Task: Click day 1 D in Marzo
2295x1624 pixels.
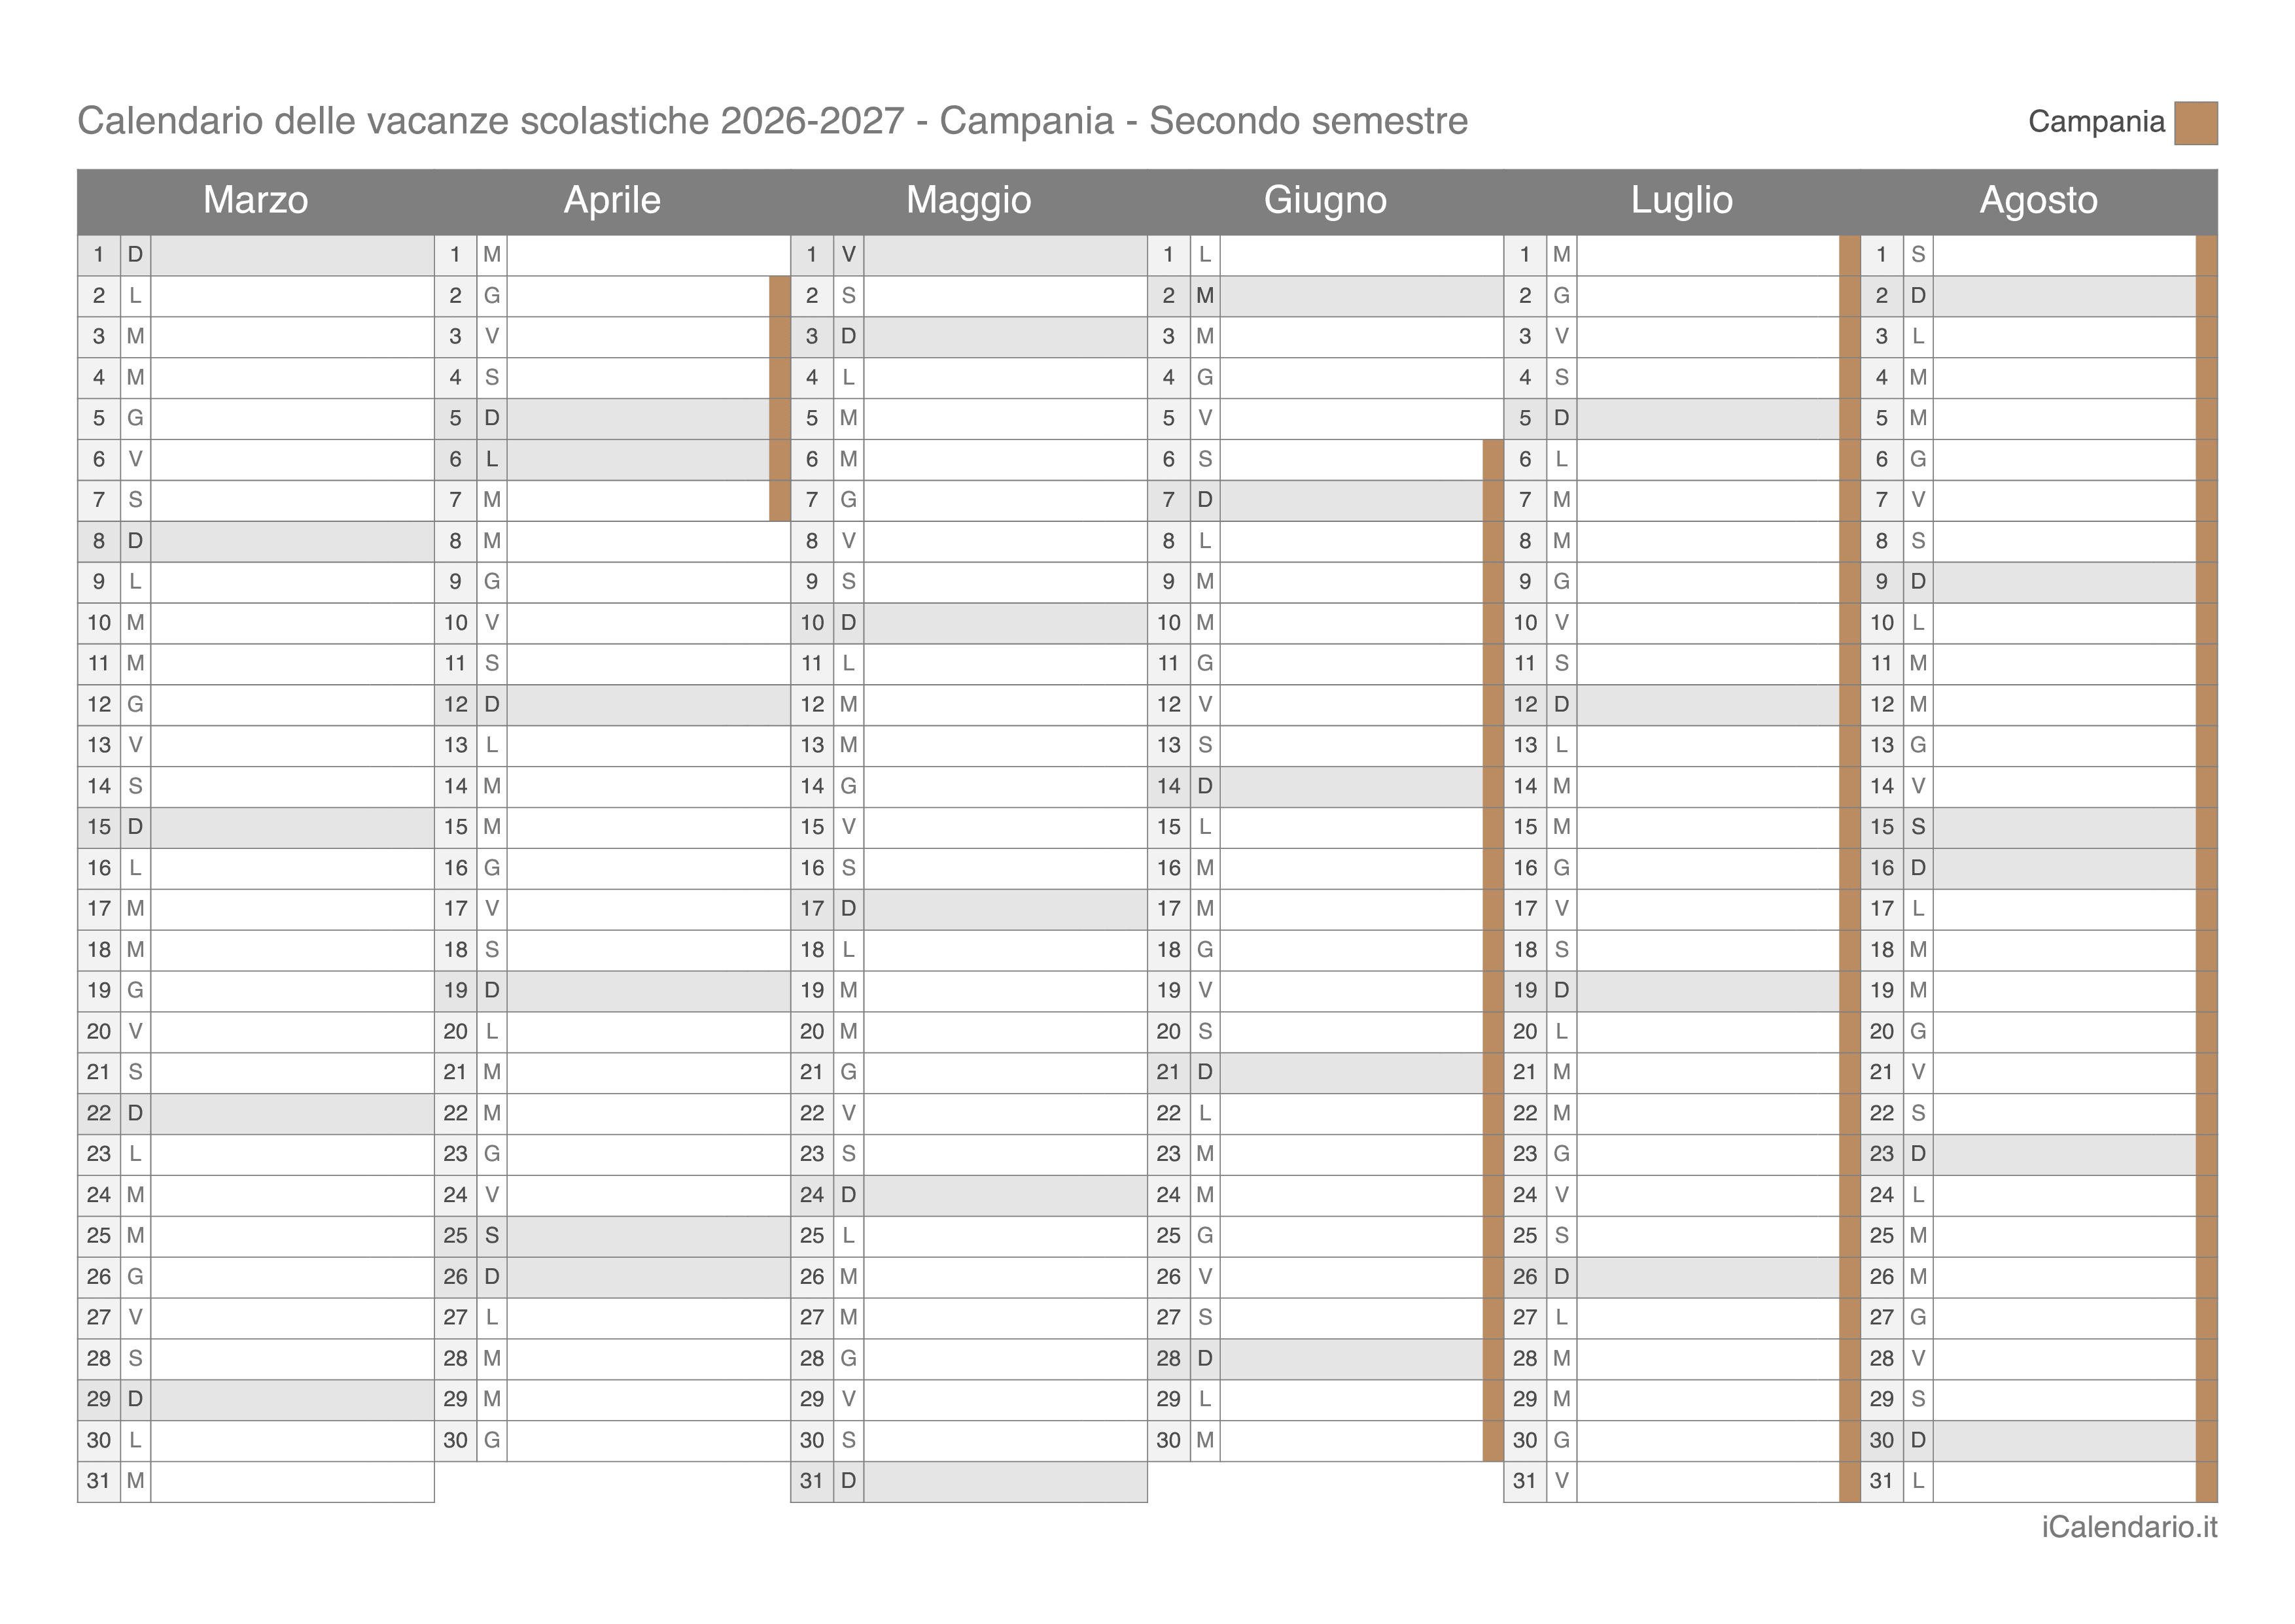Action: 256,255
